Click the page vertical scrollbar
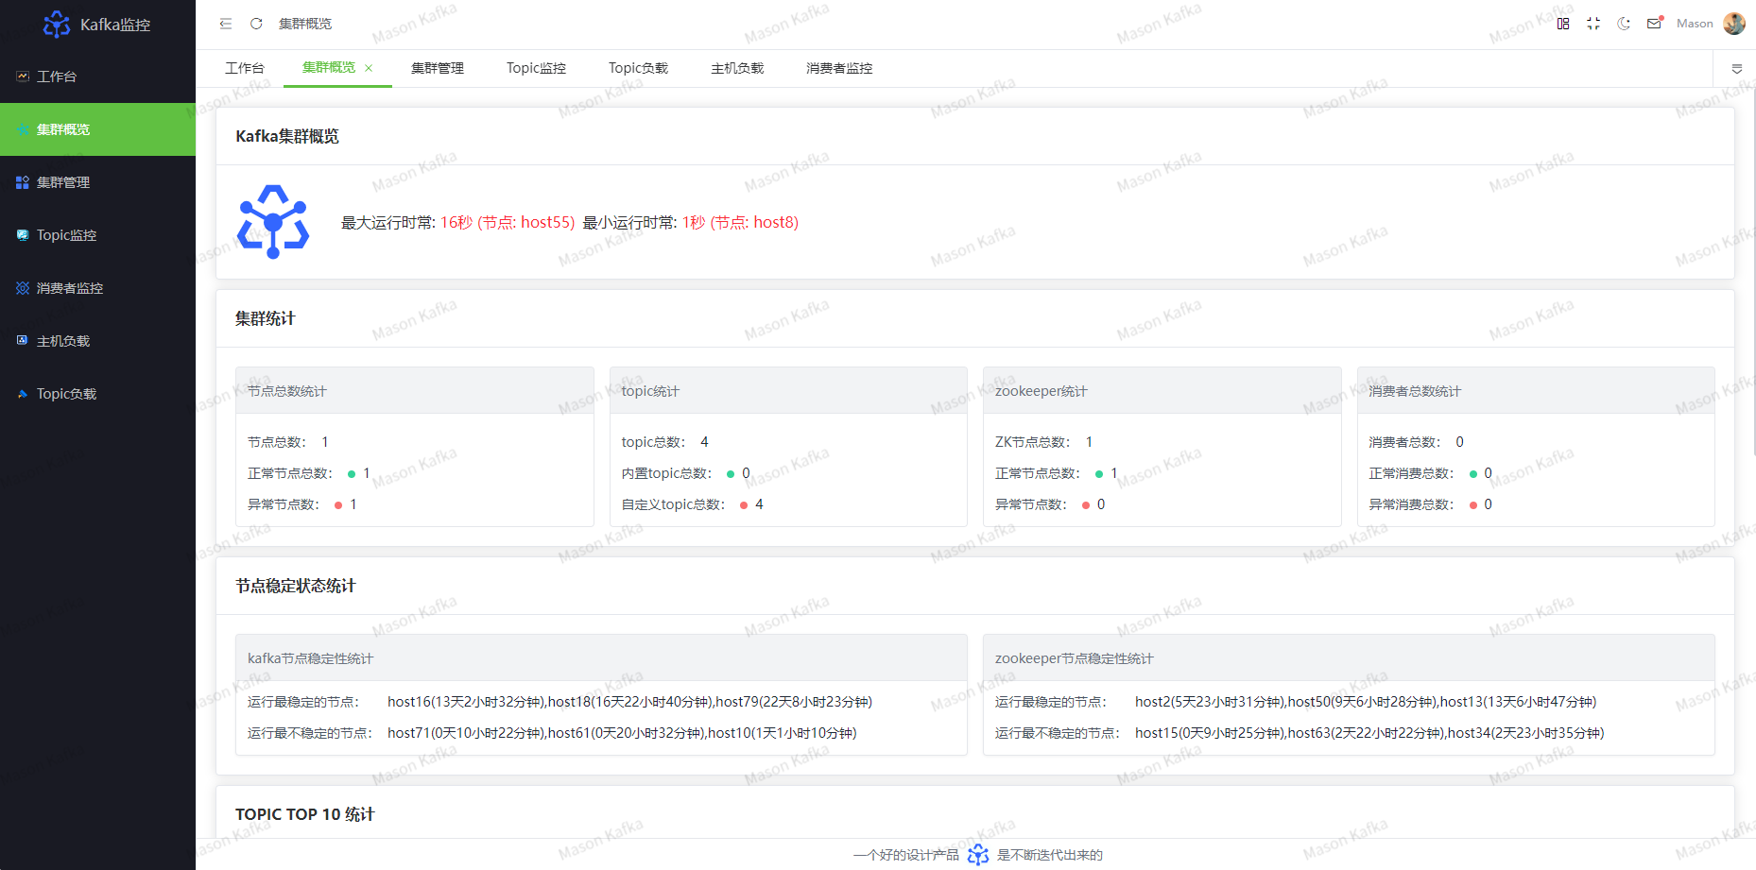This screenshot has width=1756, height=870. point(1752,283)
